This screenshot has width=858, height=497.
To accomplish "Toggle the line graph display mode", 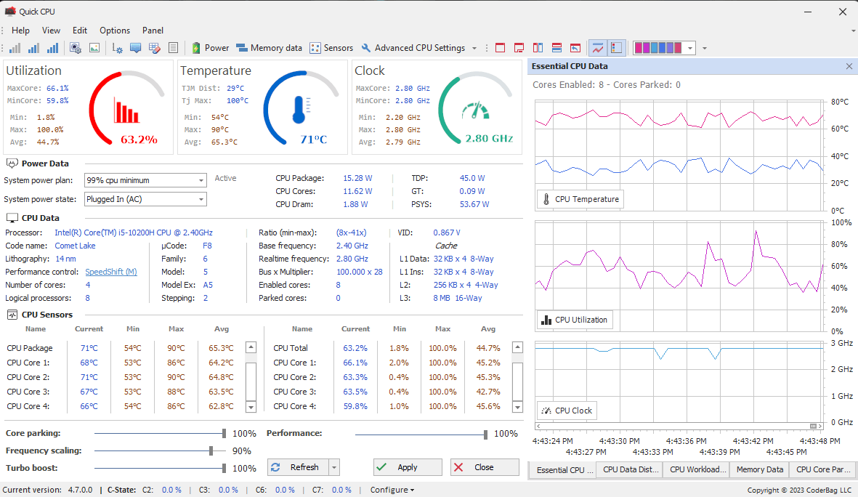I will tap(597, 47).
